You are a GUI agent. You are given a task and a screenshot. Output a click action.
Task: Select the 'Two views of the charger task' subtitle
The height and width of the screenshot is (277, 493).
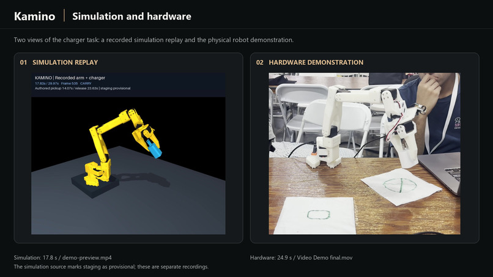tap(154, 40)
